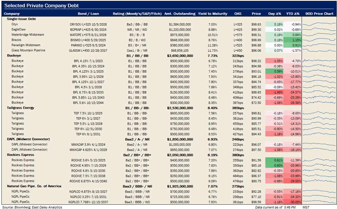Select NGPLCO 7.768% 12/15/2037 bond
337x209 pixels.
click(x=88, y=202)
